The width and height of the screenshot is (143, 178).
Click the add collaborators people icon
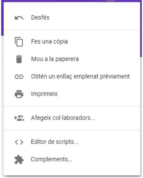pos(19,118)
